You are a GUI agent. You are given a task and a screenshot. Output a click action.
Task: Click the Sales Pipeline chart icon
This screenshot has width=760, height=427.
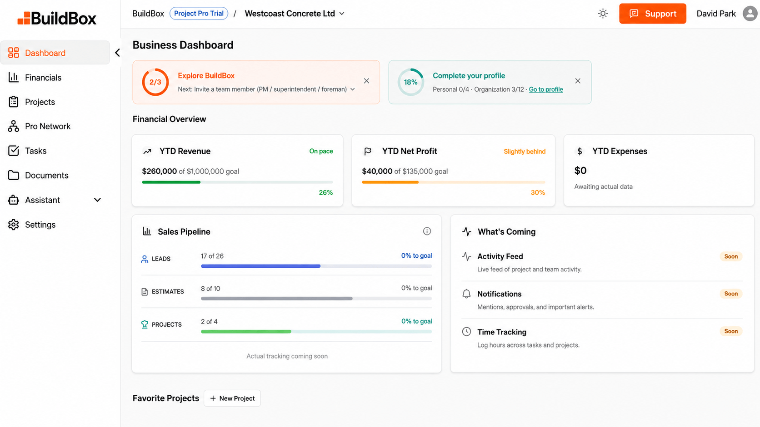tap(147, 231)
